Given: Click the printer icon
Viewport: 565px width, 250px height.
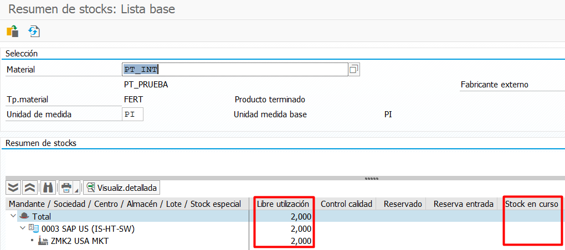Looking at the screenshot, I should (x=66, y=187).
